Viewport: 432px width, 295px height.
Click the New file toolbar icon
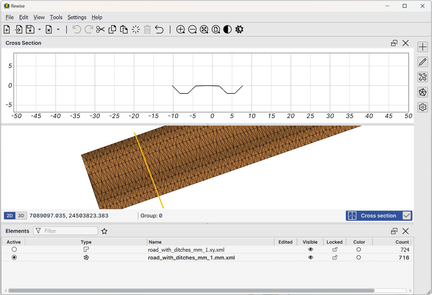[7, 29]
